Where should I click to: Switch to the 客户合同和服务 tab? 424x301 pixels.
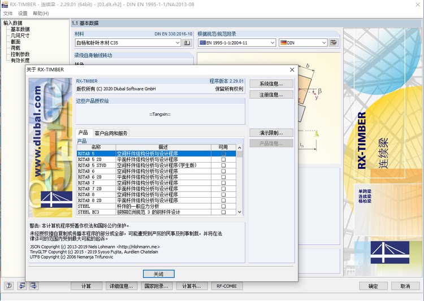[x=111, y=133]
